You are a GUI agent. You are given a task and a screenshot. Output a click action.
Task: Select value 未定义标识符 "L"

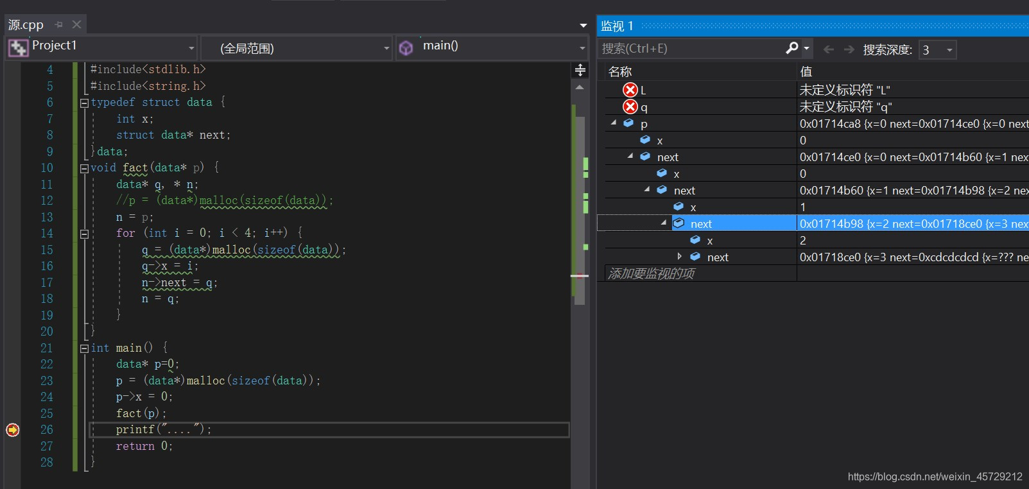coord(845,90)
